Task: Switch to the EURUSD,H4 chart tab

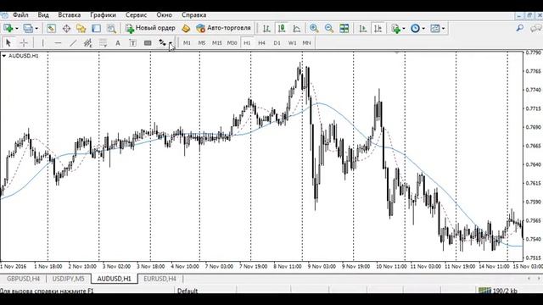Action: pos(160,279)
